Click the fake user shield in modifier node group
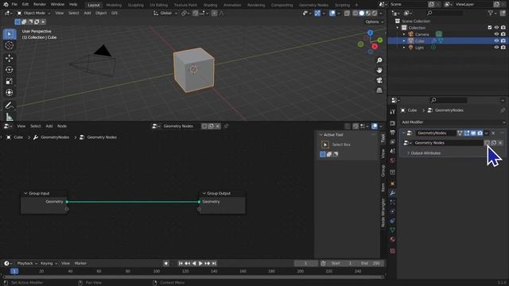This screenshot has height=286, width=509. point(487,143)
